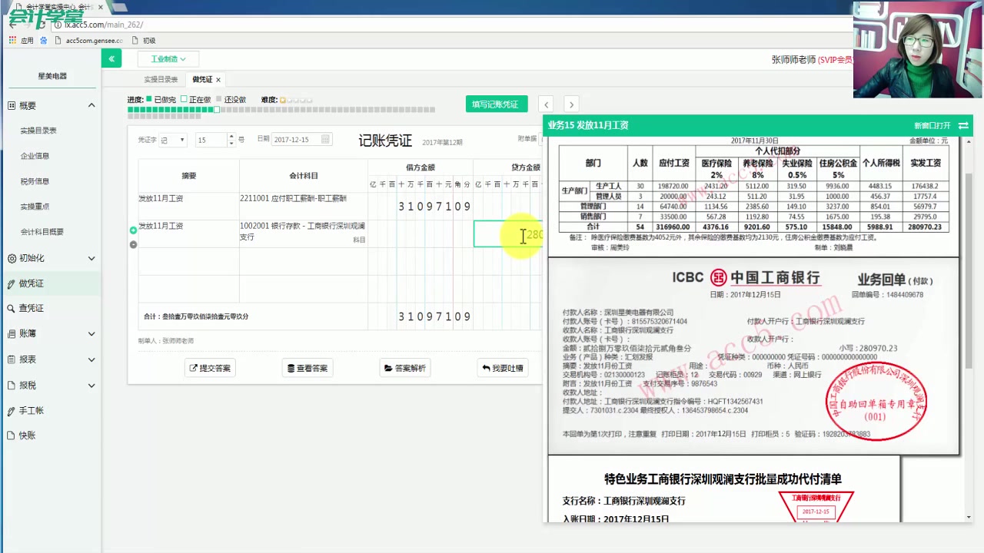Open the 工业制造 dropdown
Image resolution: width=984 pixels, height=553 pixels.
[168, 58]
